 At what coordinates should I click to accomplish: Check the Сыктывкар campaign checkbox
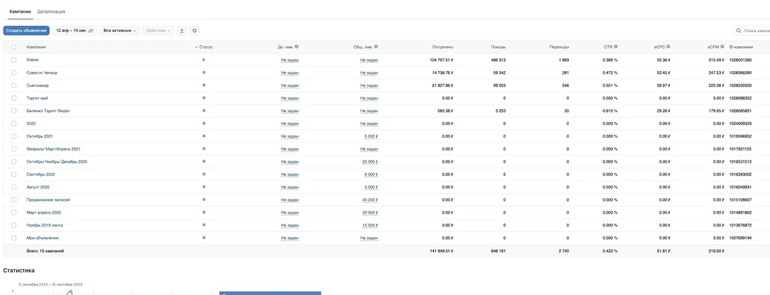pos(14,85)
